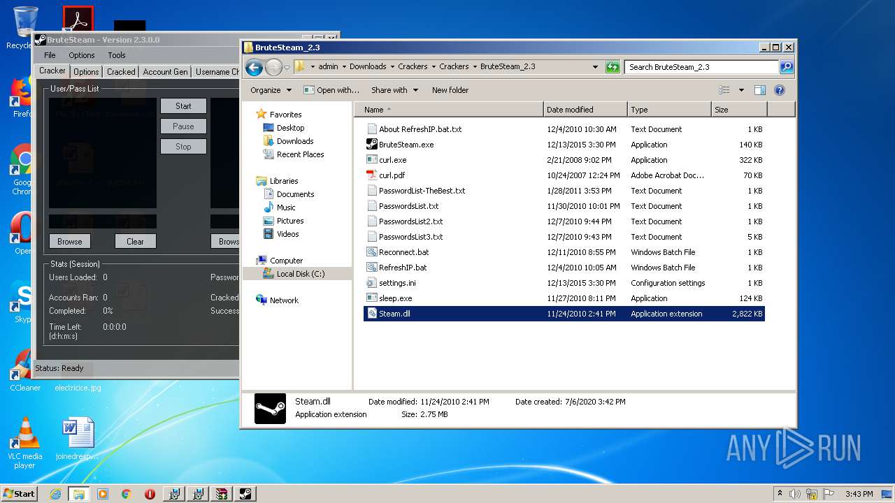Open the Organize dropdown menu

(271, 90)
